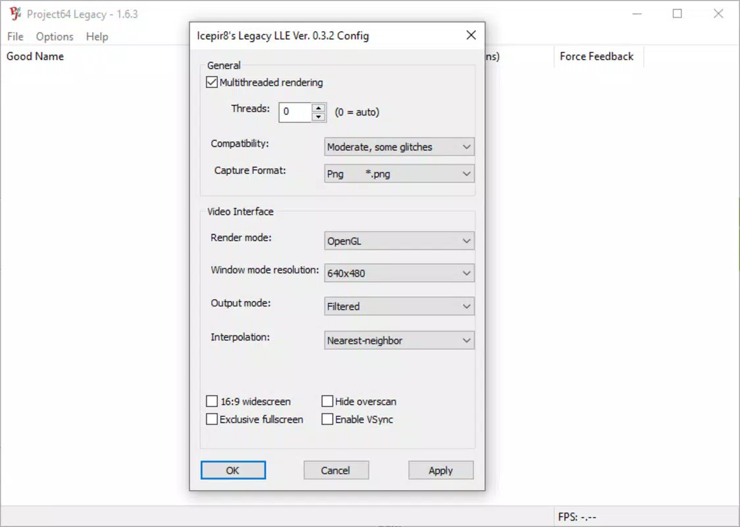
Task: Focus the Threads number field
Action: (296, 113)
